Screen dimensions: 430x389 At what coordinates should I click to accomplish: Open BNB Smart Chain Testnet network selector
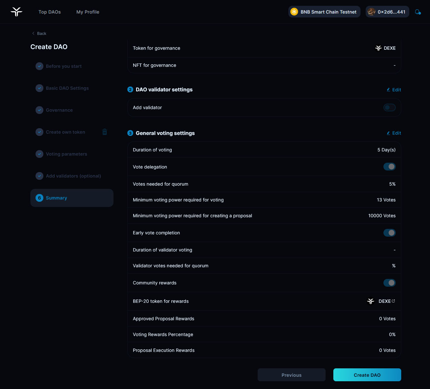pyautogui.click(x=324, y=12)
